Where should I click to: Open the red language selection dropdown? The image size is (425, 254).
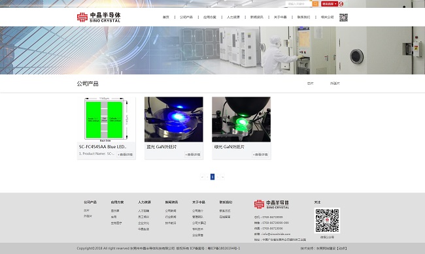click(x=330, y=4)
